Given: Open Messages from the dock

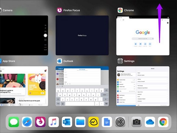Looking at the screenshot, I should 14,122.
